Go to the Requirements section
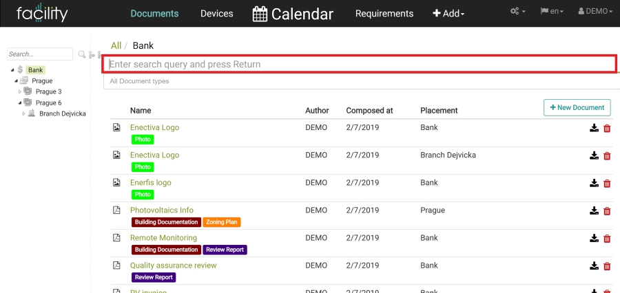620x293 pixels. click(x=384, y=14)
